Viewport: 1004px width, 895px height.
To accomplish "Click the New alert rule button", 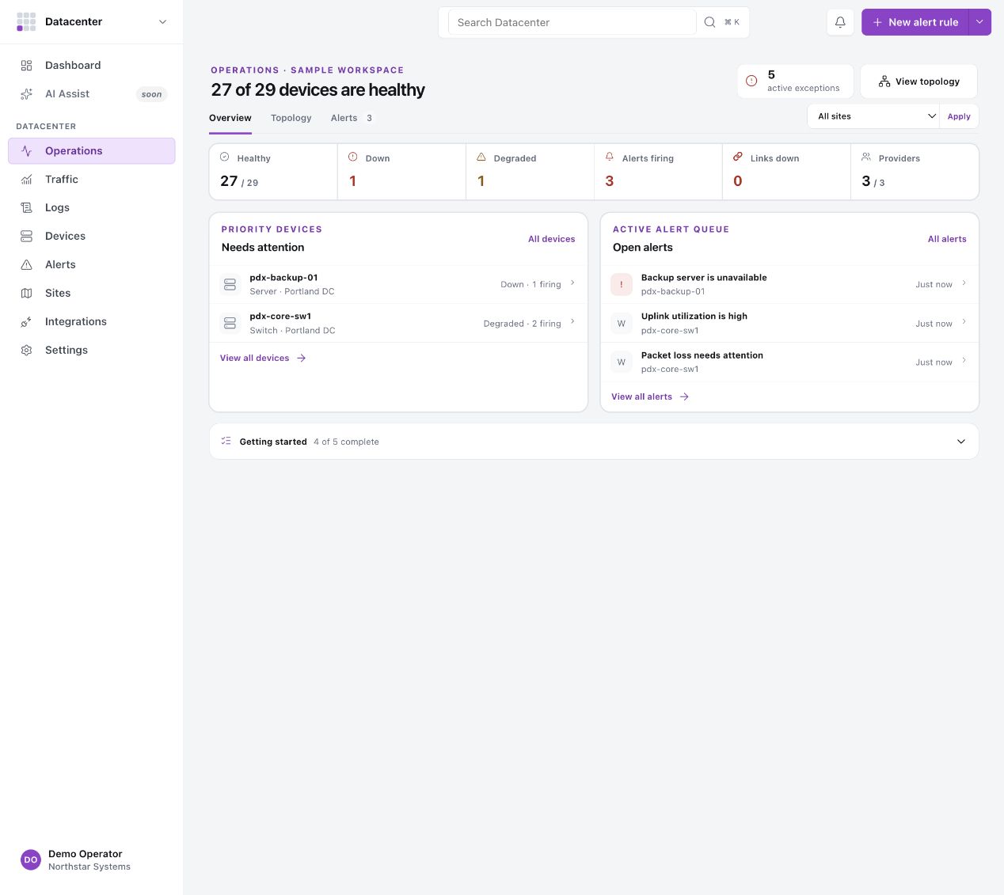I will point(915,22).
